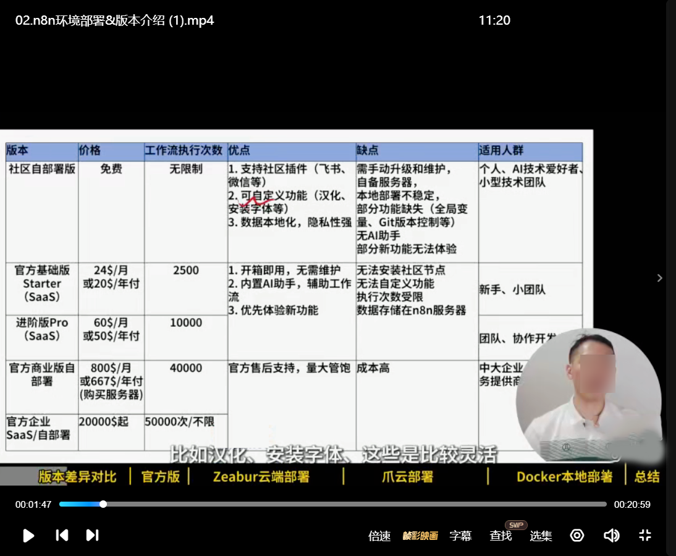Screen dimensions: 676x556
Task: Open the 字幕 subtitles options
Action: point(460,536)
